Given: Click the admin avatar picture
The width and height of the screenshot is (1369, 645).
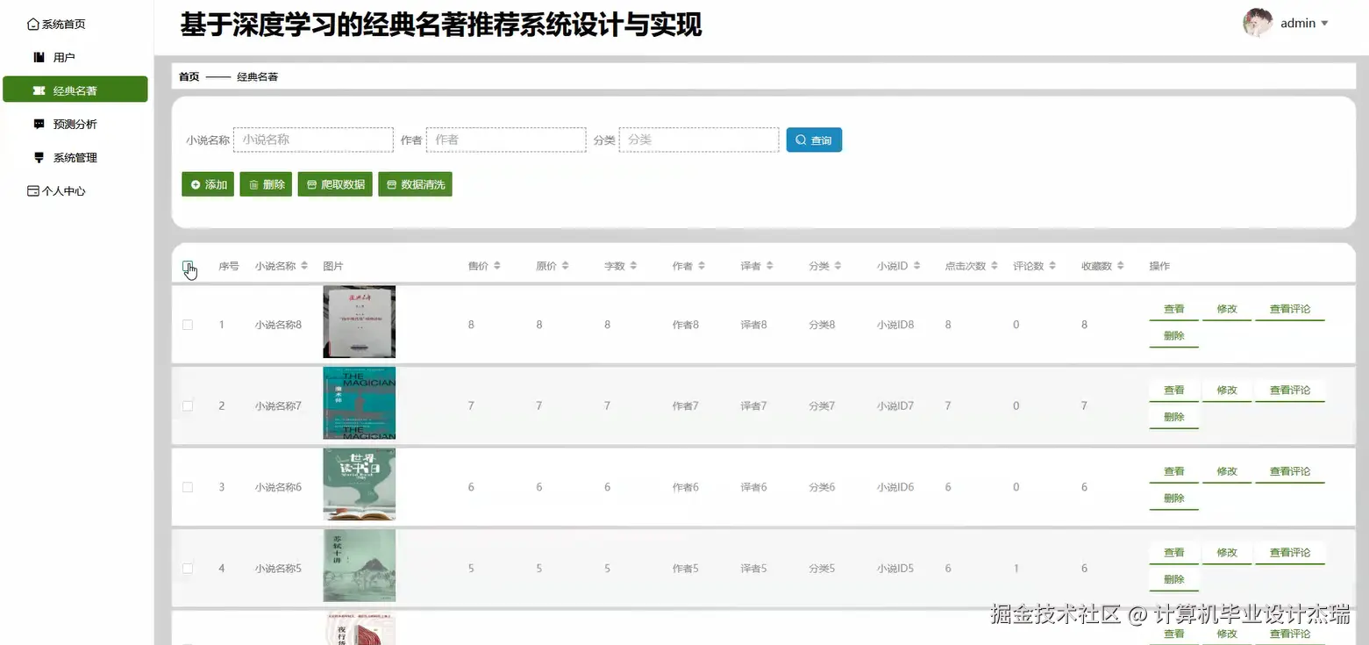Looking at the screenshot, I should (x=1258, y=23).
